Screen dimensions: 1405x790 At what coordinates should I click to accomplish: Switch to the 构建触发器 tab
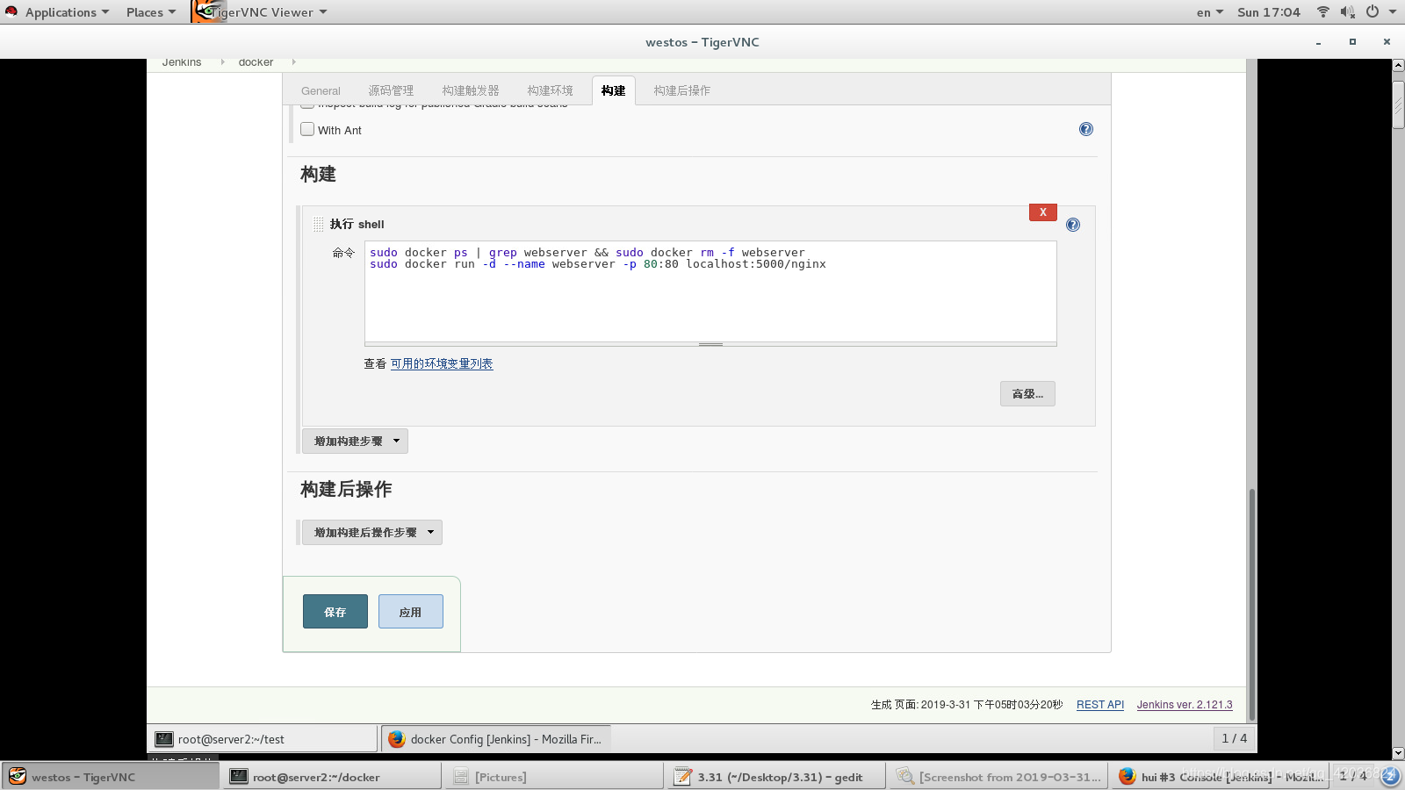pyautogui.click(x=471, y=90)
